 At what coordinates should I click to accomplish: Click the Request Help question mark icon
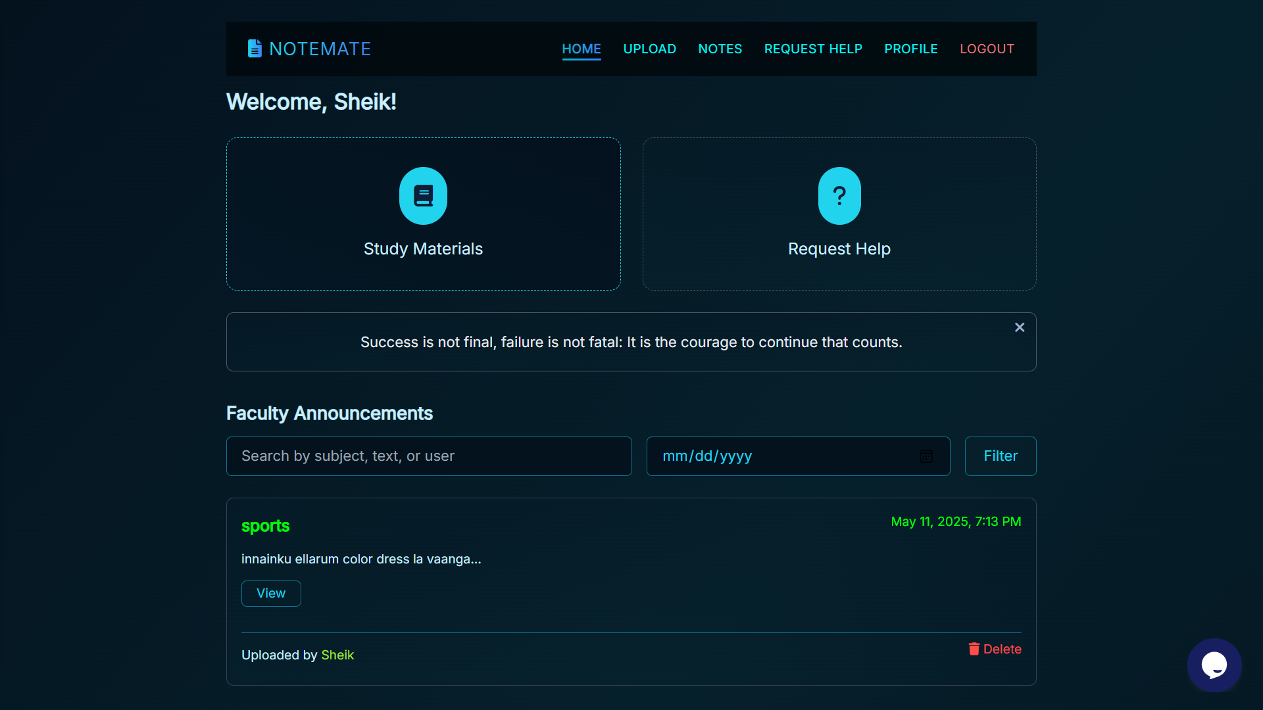pyautogui.click(x=839, y=196)
